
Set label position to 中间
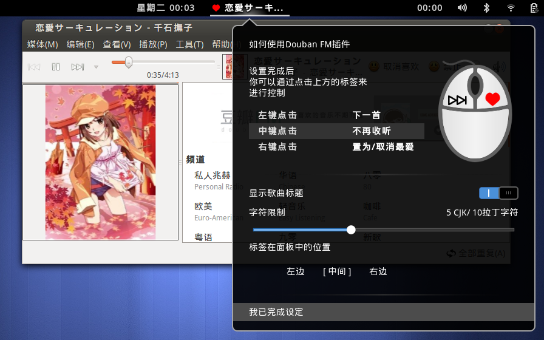[337, 271]
